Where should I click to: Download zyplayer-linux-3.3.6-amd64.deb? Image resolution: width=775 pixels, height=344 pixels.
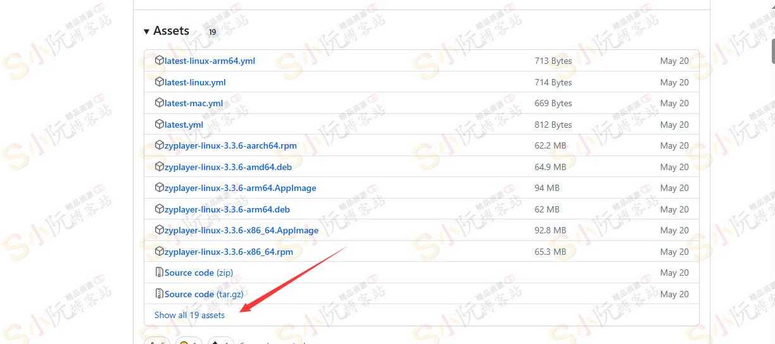pyautogui.click(x=228, y=167)
